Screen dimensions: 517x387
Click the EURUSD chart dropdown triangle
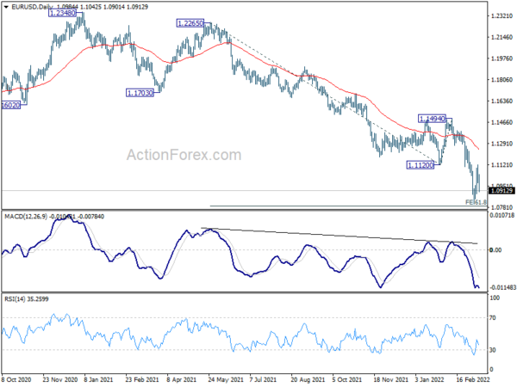[6, 7]
